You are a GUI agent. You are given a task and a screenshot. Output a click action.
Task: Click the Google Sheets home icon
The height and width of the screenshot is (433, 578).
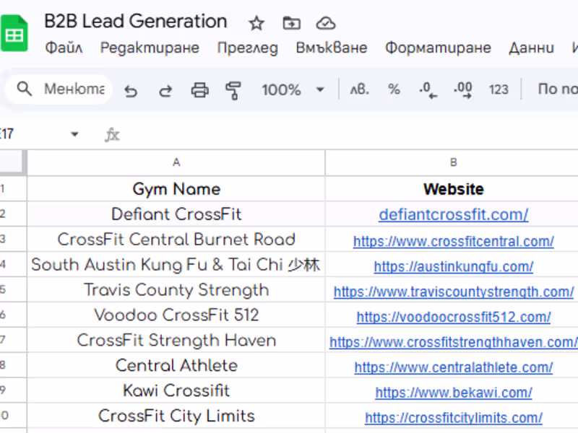14,32
